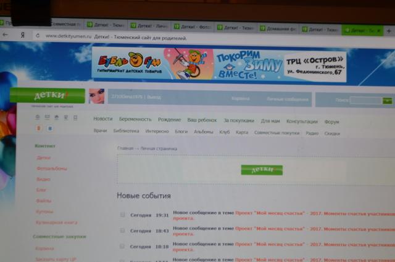Open the Консультации menu

click(302, 121)
